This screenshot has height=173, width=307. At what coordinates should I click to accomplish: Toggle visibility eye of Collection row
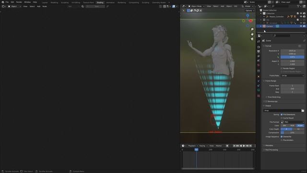click(x=301, y=13)
